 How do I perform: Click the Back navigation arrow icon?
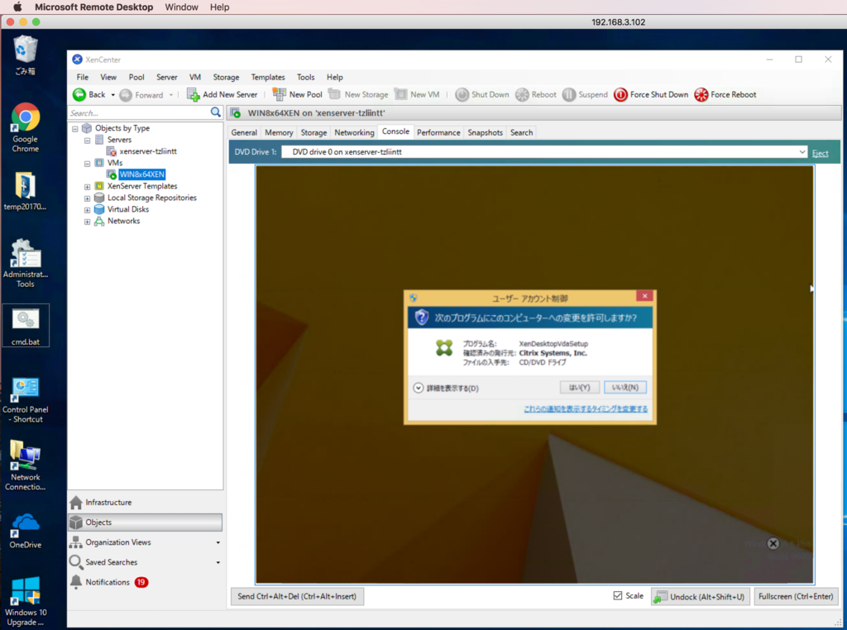pyautogui.click(x=79, y=94)
